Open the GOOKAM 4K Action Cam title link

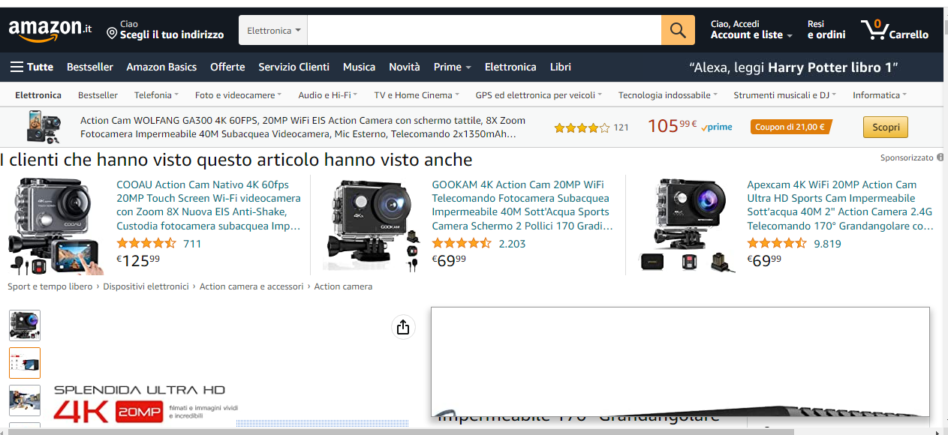click(523, 205)
